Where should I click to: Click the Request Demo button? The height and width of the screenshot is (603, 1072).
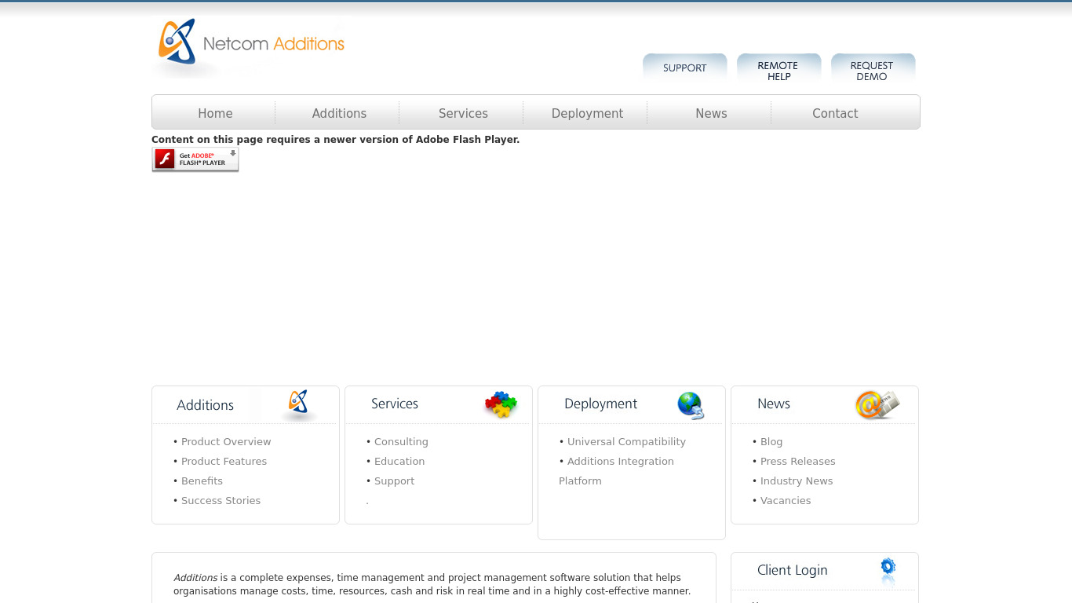(x=873, y=68)
